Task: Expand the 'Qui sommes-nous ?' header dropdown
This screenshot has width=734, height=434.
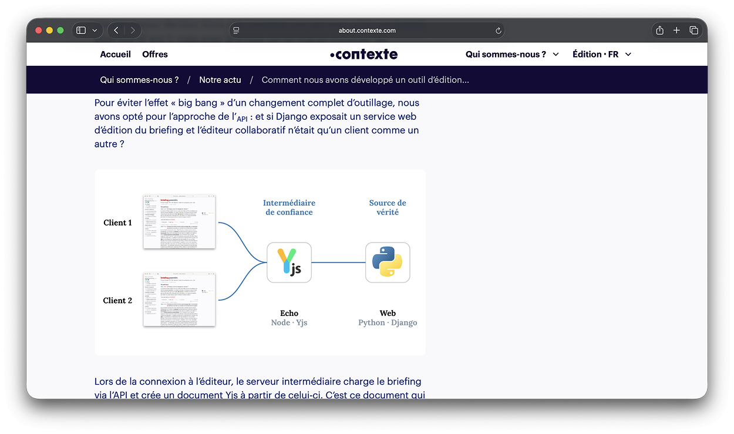Action: (512, 54)
